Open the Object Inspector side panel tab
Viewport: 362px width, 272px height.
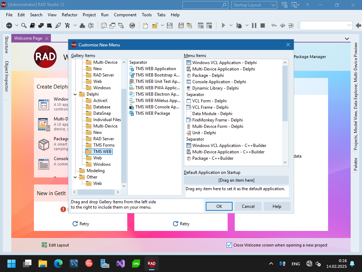(x=6, y=76)
